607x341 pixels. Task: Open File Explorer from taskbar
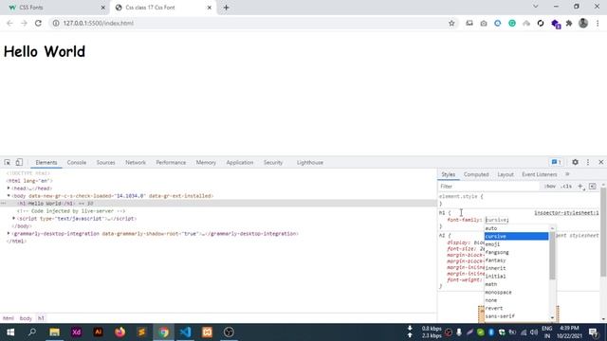pyautogui.click(x=55, y=332)
